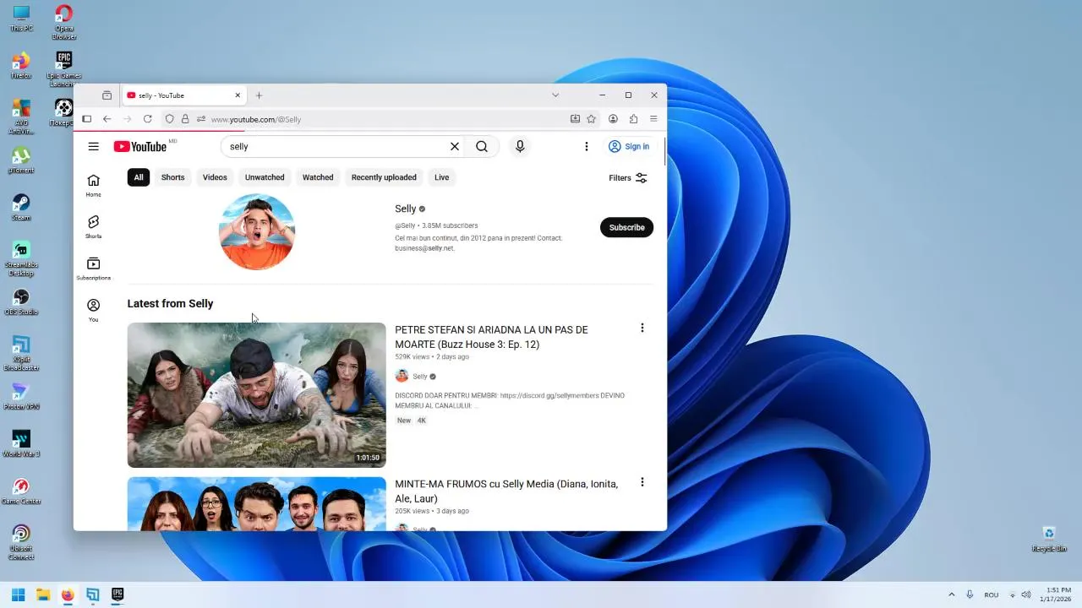Open the Selly channel avatar
This screenshot has height=608, width=1082.
[256, 232]
